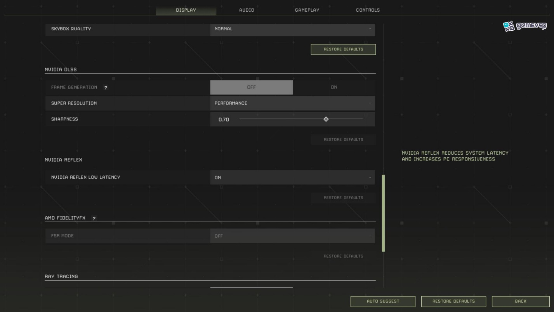This screenshot has width=554, height=312.
Task: Open the Frame Generation help question mark
Action: coord(105,88)
